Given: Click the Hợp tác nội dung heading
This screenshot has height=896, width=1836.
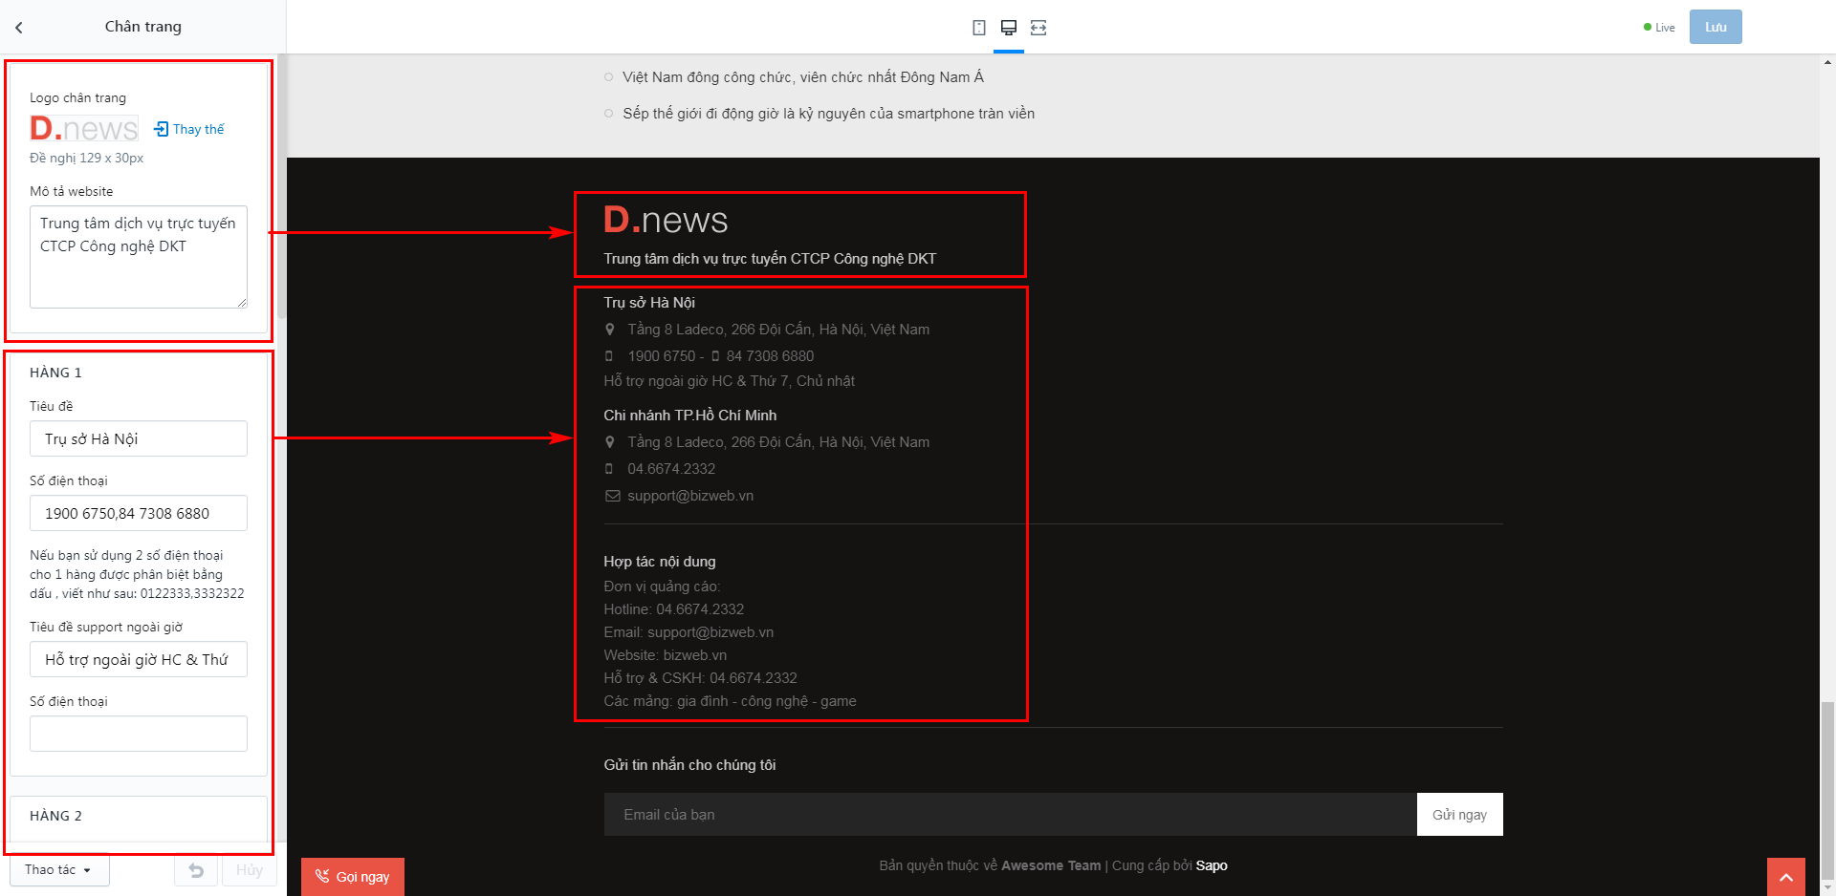Looking at the screenshot, I should 660,562.
